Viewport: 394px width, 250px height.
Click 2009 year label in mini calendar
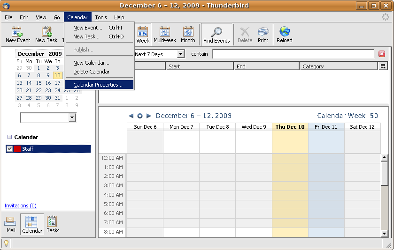click(x=55, y=54)
